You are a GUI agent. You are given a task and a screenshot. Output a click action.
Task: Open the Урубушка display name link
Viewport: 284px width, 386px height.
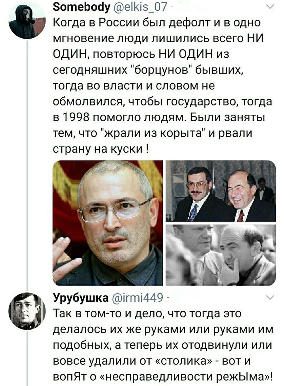(x=81, y=298)
